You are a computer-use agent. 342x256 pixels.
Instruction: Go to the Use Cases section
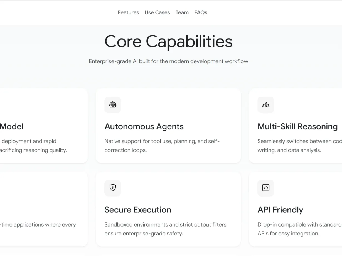[x=157, y=12]
